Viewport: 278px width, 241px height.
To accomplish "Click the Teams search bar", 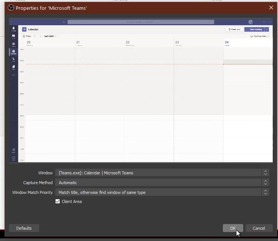I will (141, 22).
